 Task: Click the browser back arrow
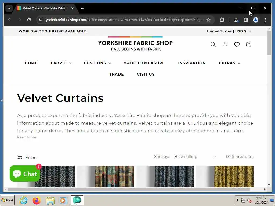click(x=10, y=20)
